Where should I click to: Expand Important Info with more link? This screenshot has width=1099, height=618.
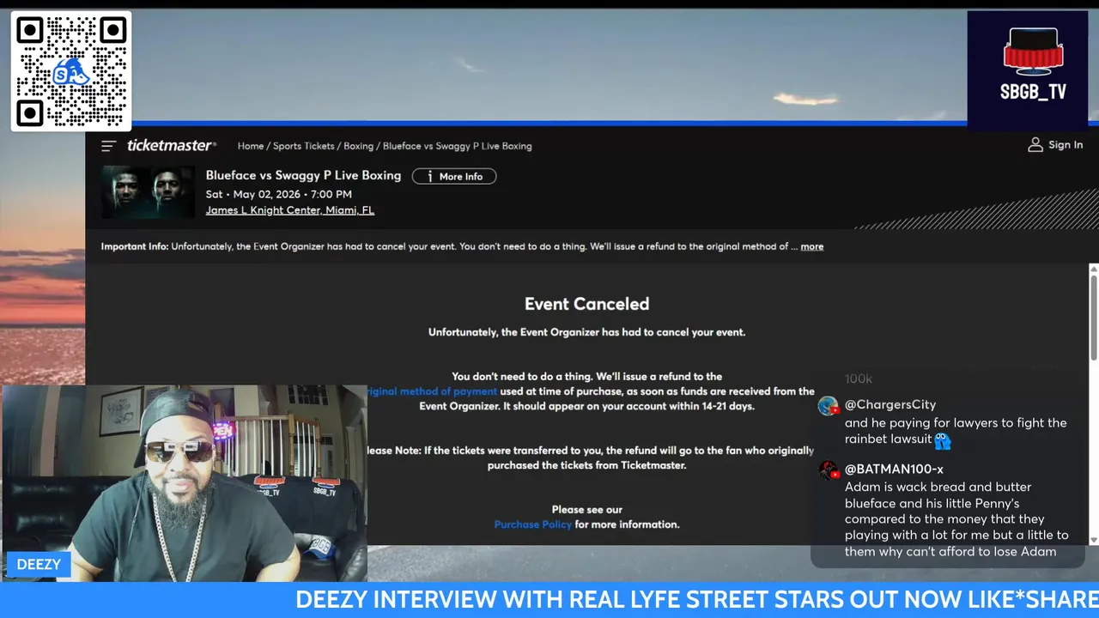pos(811,246)
